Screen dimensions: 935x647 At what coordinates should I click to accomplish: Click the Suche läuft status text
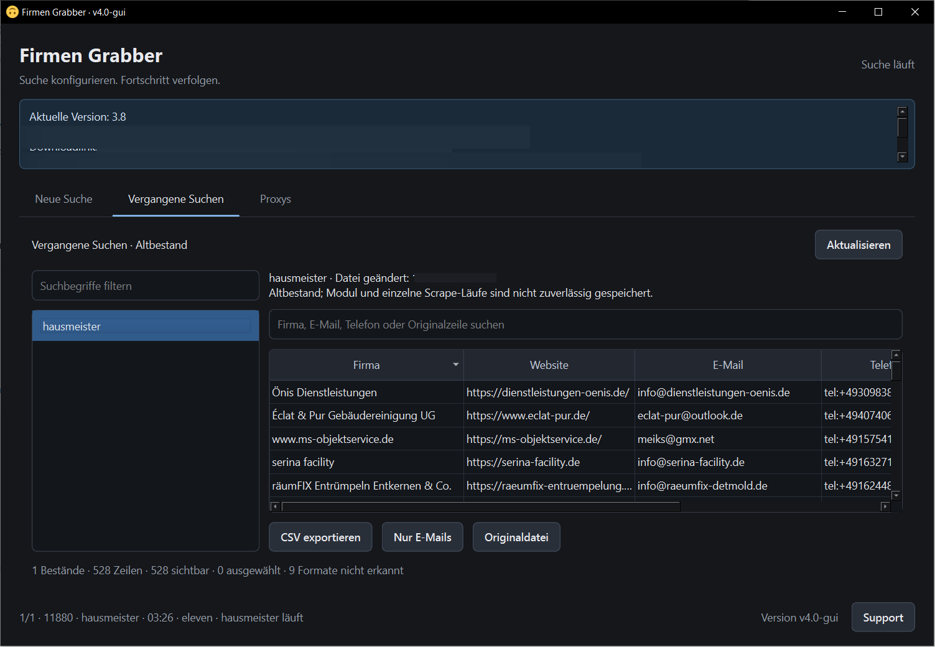pos(888,65)
